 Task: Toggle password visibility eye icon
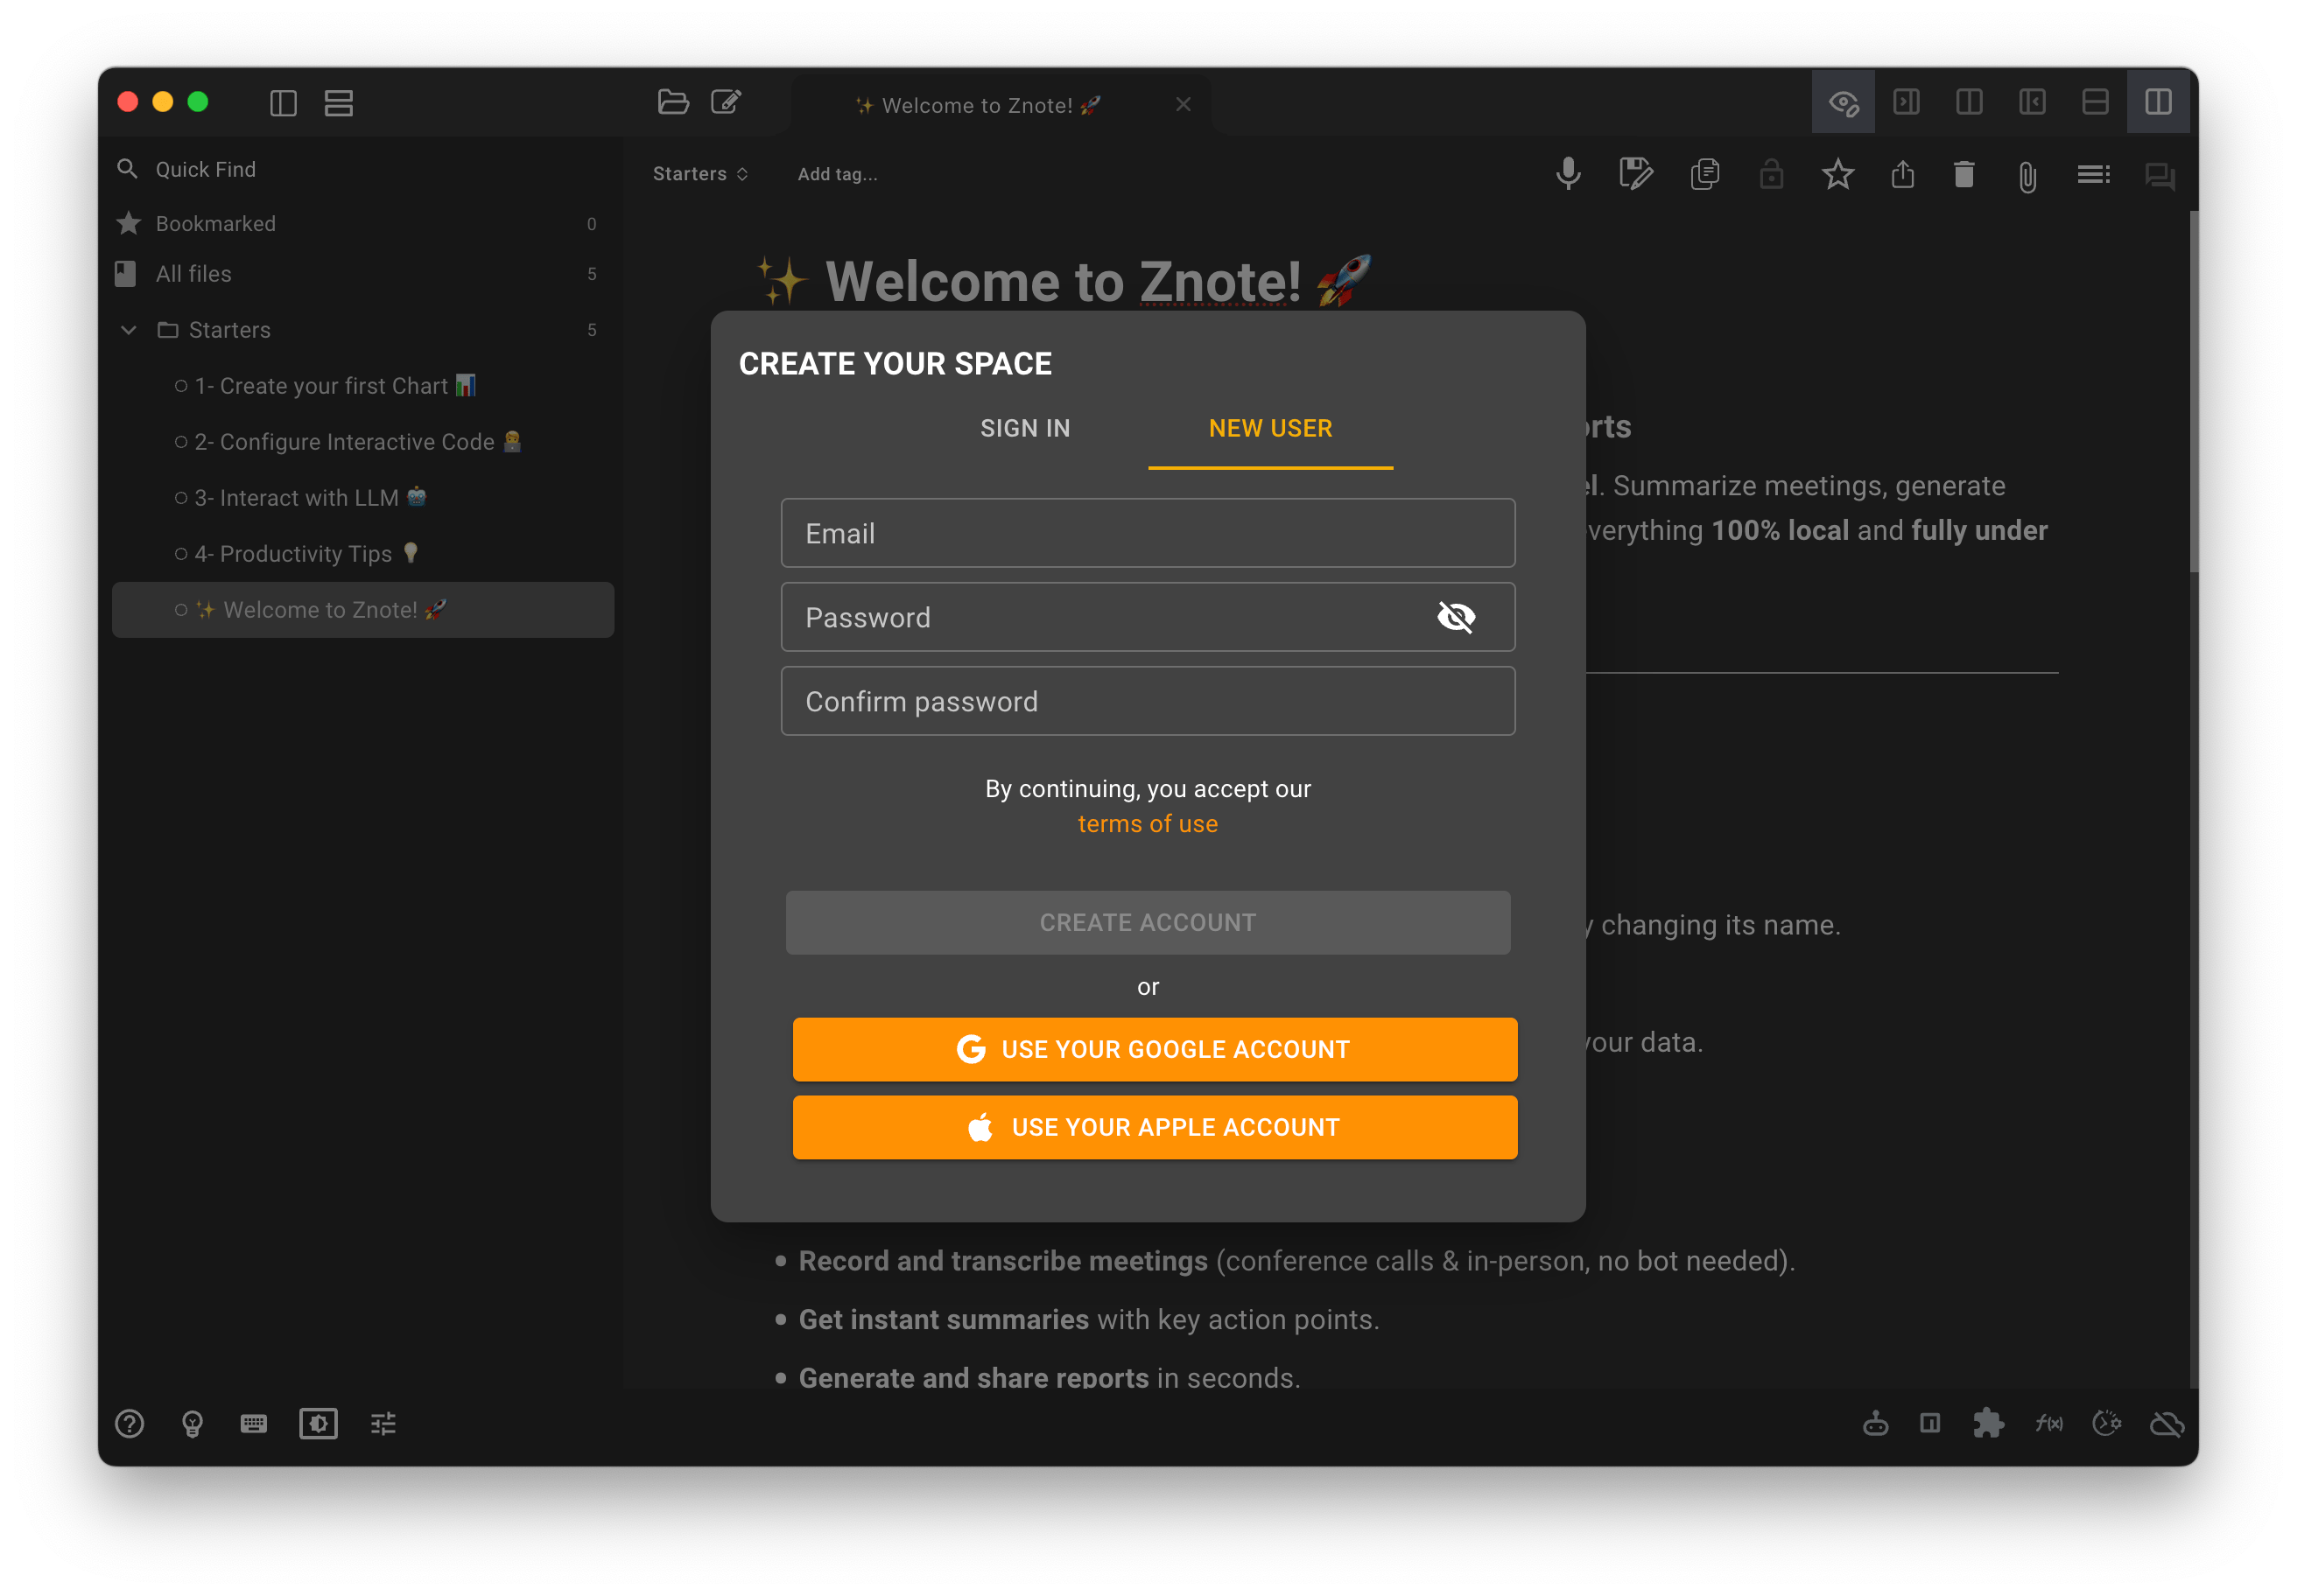(x=1456, y=617)
